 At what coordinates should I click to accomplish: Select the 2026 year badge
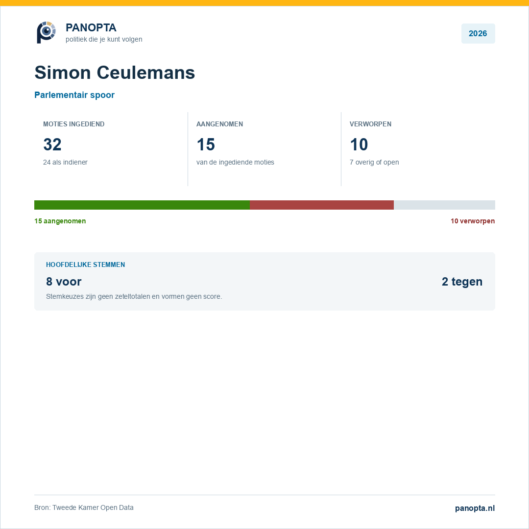[478, 33]
